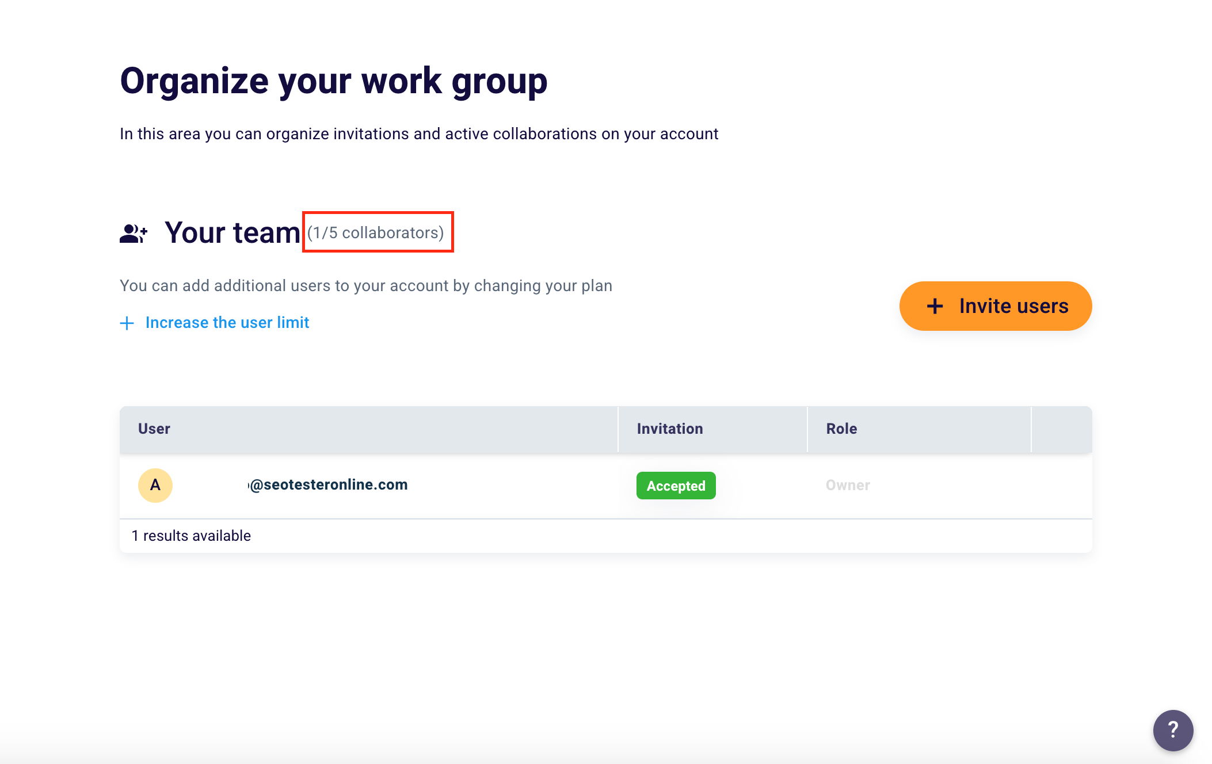
Task: Click the plus icon in Invite users
Action: pos(935,306)
